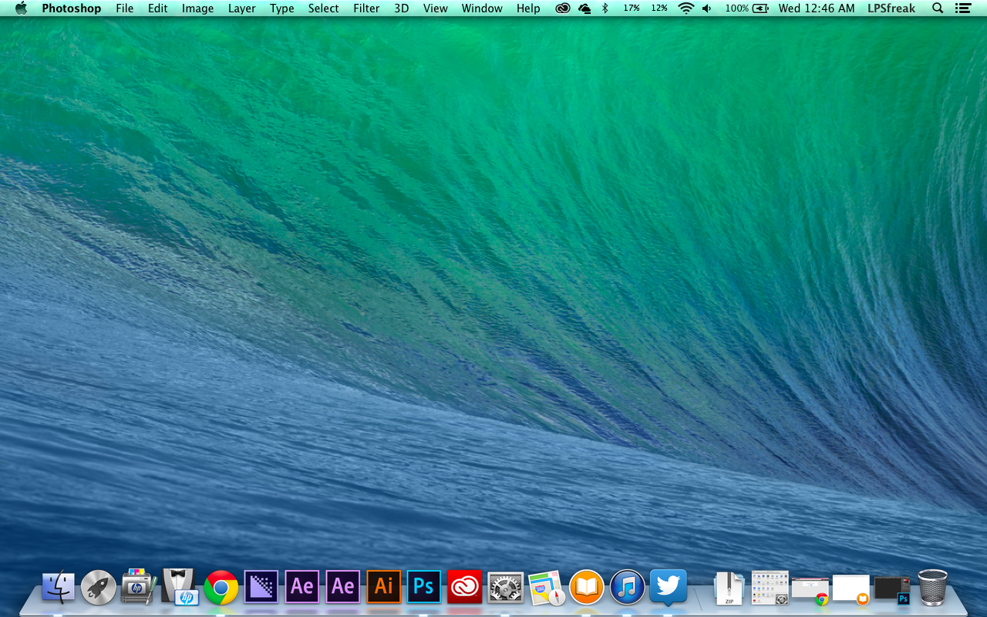Open the Trash in the Dock
987x617 pixels.
click(933, 588)
